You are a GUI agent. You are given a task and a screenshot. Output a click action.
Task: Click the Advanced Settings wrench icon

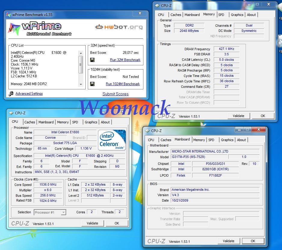click(11, 94)
